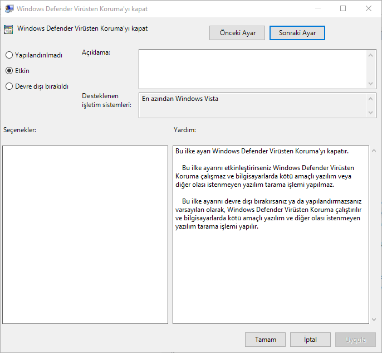Click into the Açıklama comment field

coord(252,69)
